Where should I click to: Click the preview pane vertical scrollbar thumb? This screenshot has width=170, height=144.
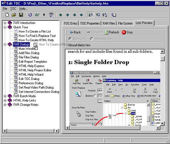click(x=162, y=59)
